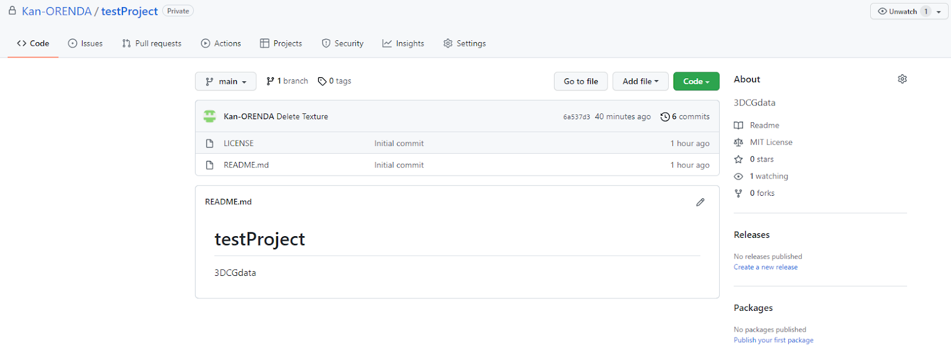
Task: Click the testProject heading in README
Action: [260, 239]
